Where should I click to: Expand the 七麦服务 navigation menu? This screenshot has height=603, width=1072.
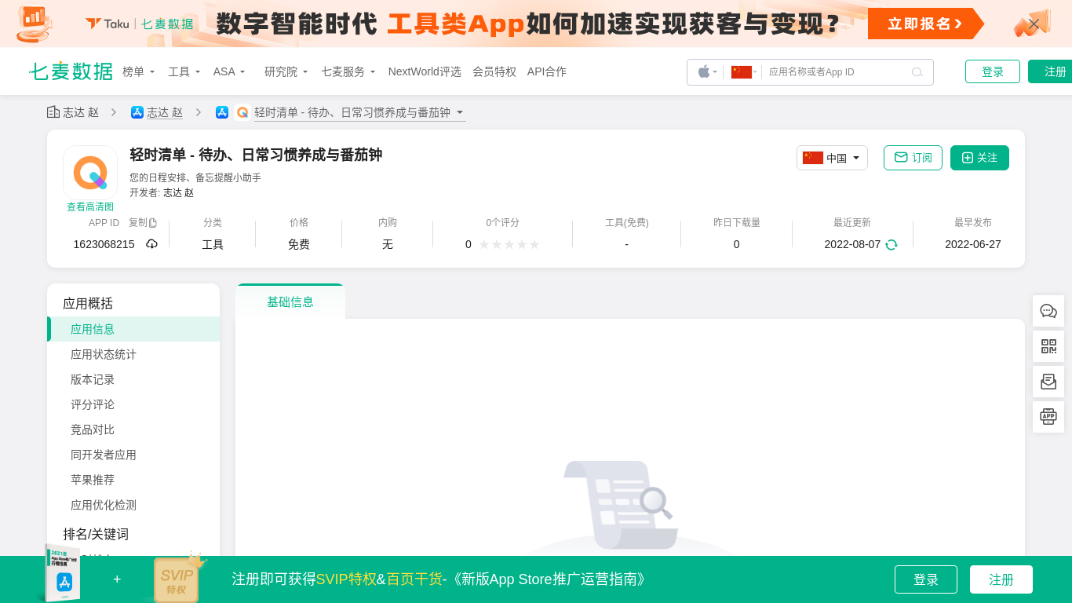tap(348, 71)
